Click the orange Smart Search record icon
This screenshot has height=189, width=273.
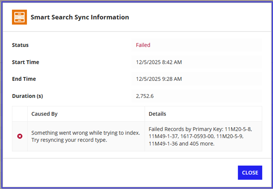[19, 17]
